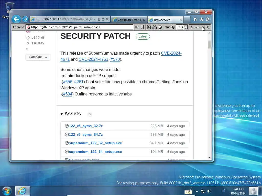
Task: Open bookmarks list icon in Browservice toolbar
Action: [x=149, y=27]
